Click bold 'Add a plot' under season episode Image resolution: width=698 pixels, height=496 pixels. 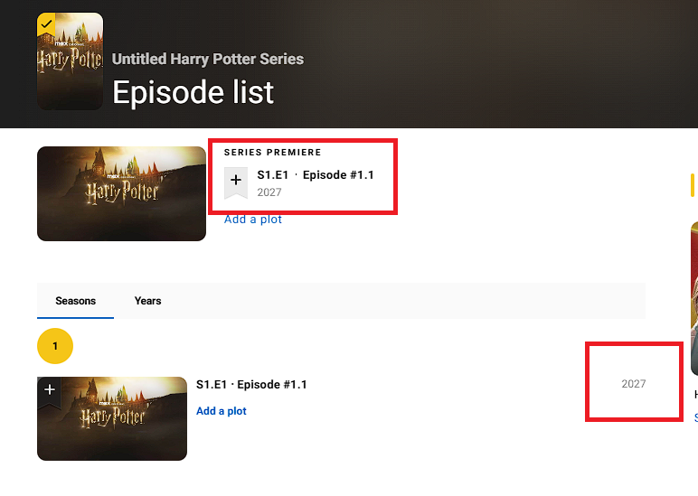click(222, 411)
